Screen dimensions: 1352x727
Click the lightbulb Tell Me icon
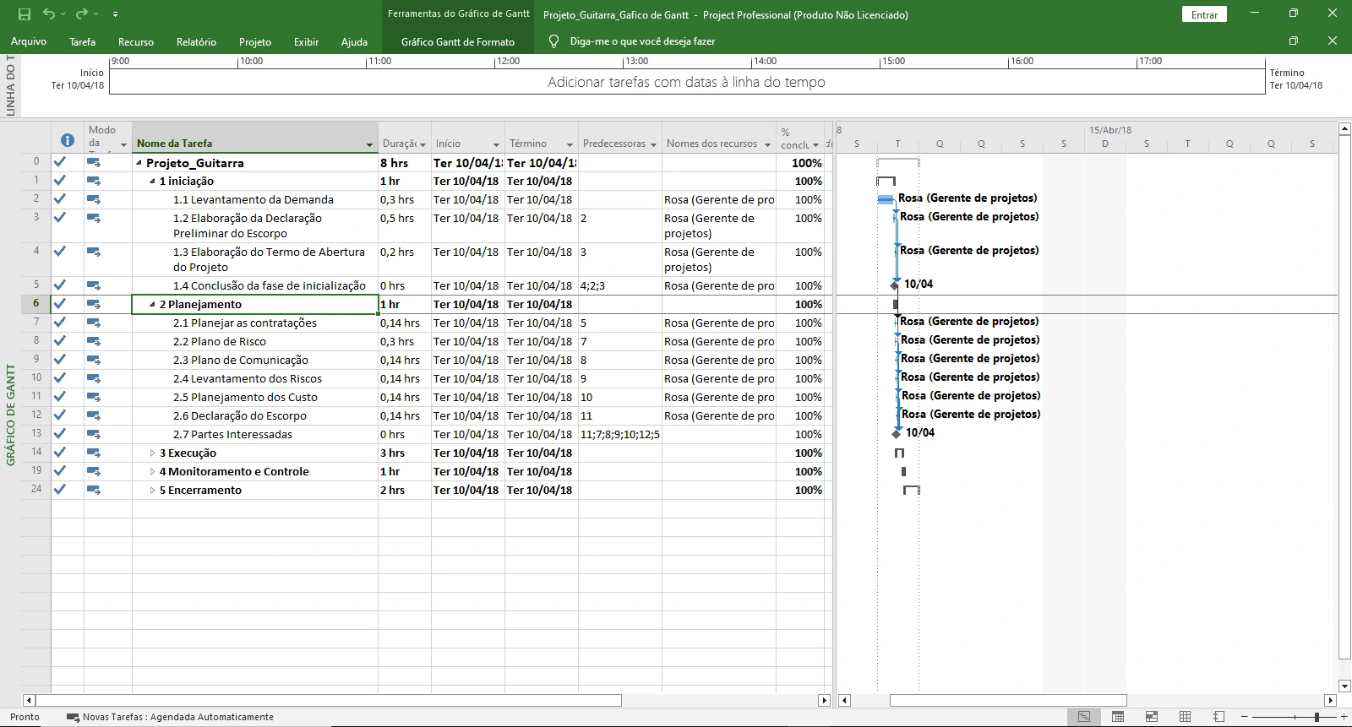coord(553,41)
